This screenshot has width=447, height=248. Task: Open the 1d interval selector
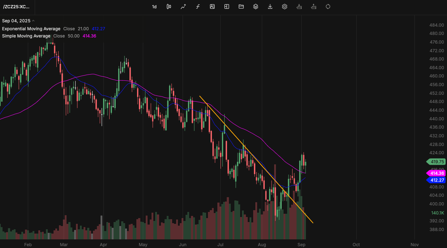tap(154, 6)
